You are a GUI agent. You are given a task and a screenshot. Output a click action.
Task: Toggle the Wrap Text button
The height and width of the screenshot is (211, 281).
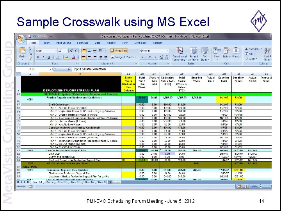[119, 51]
